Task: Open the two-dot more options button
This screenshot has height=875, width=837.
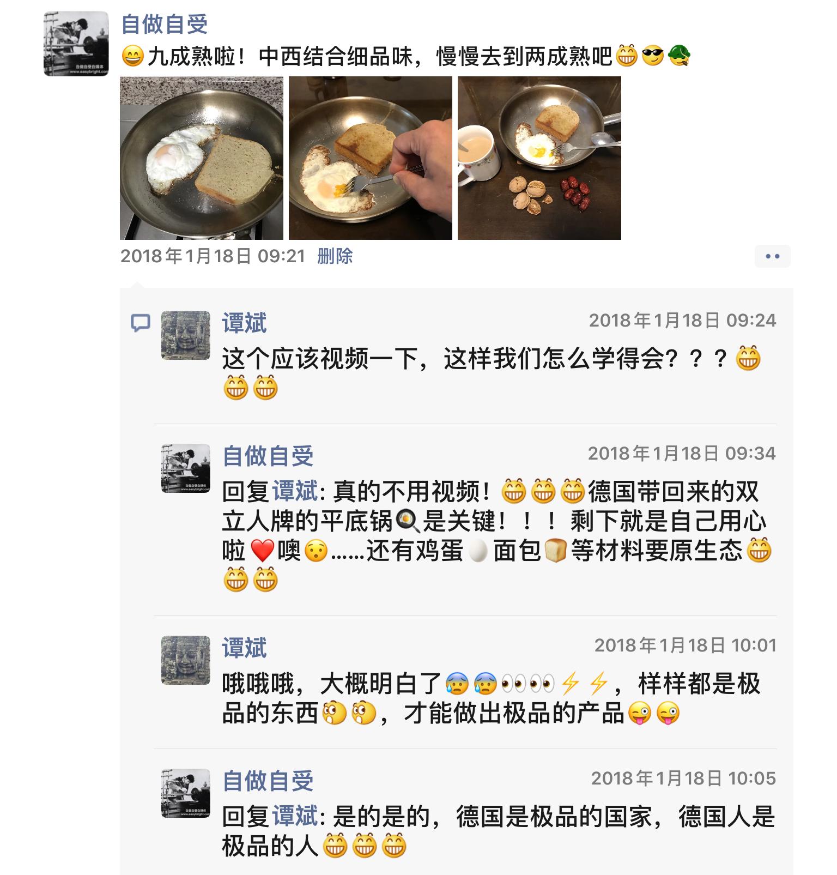Action: [x=772, y=256]
